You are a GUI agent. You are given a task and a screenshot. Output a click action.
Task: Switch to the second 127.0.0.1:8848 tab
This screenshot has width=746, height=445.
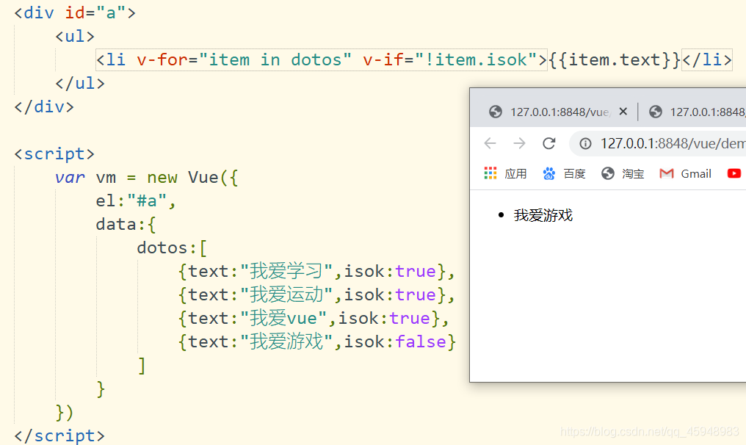click(697, 112)
